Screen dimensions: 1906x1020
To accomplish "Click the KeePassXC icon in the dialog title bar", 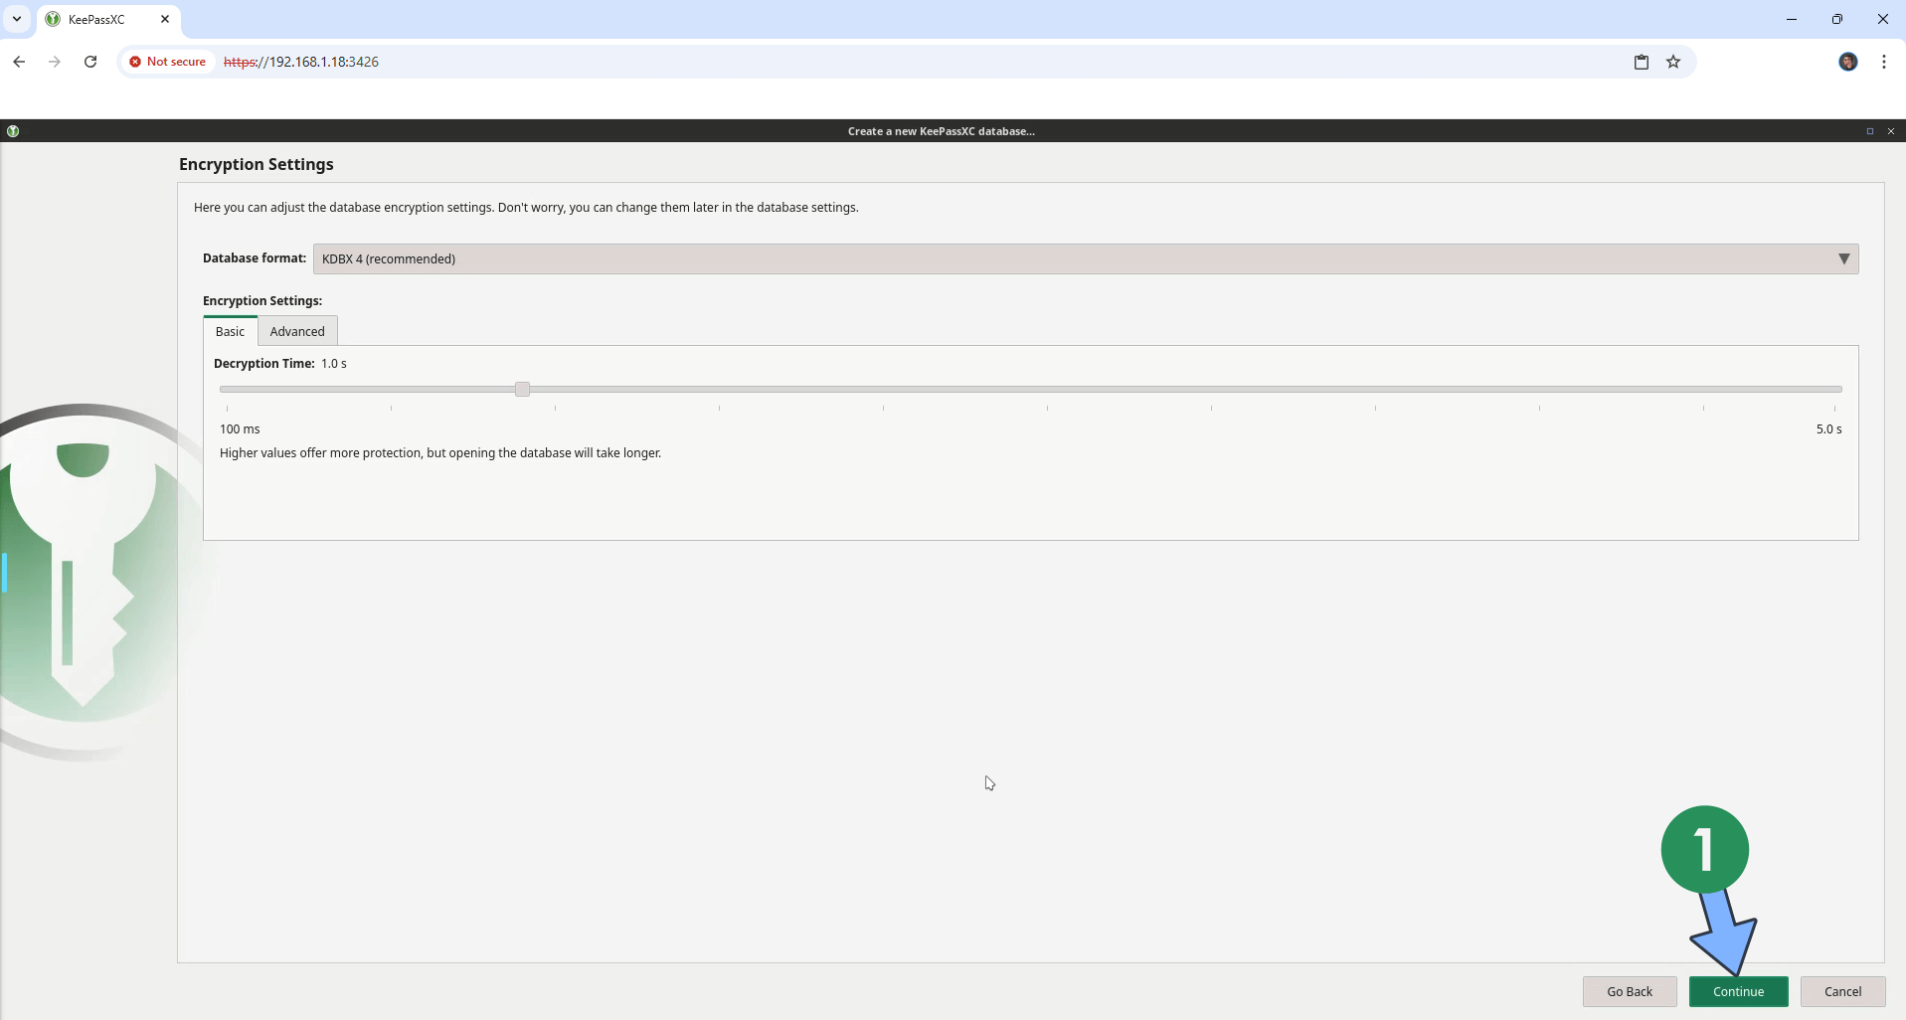I will (x=13, y=131).
